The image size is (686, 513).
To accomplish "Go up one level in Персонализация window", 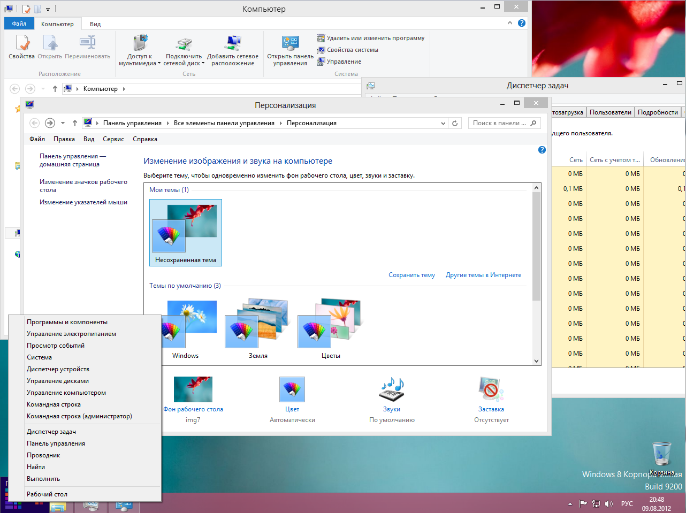I will pos(74,123).
